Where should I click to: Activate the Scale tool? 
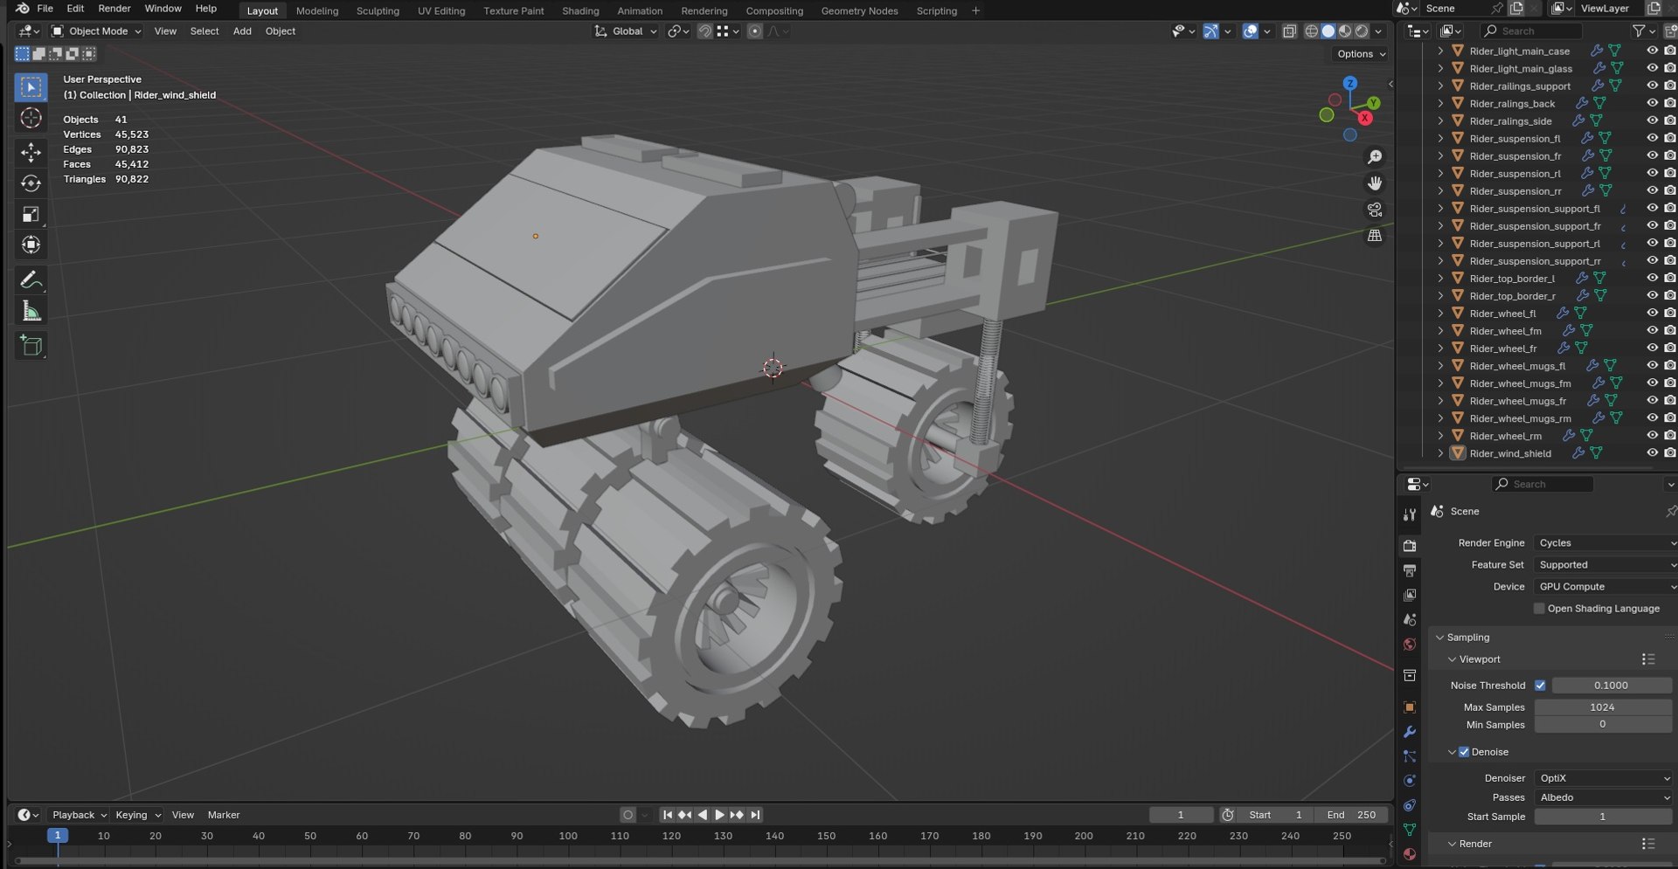[31, 215]
